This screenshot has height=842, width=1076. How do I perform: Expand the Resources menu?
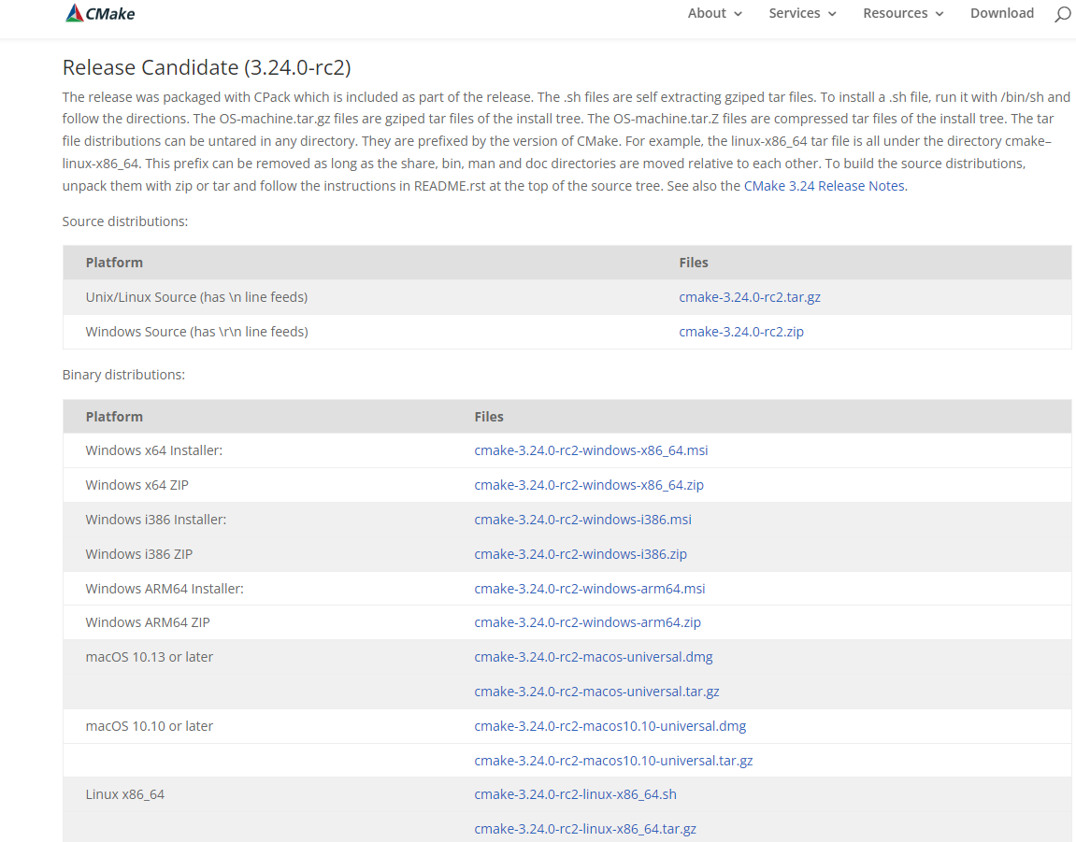[903, 13]
